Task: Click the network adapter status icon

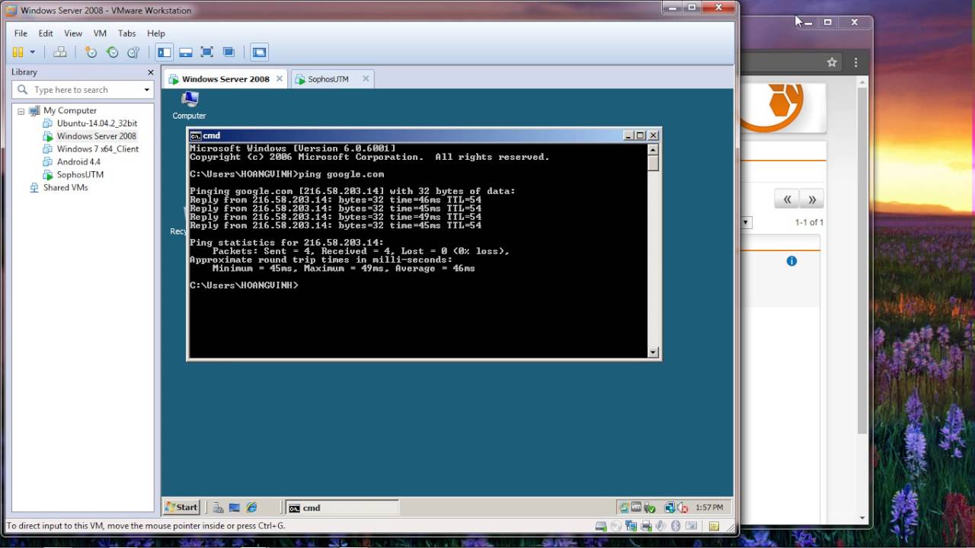Action: [631, 526]
